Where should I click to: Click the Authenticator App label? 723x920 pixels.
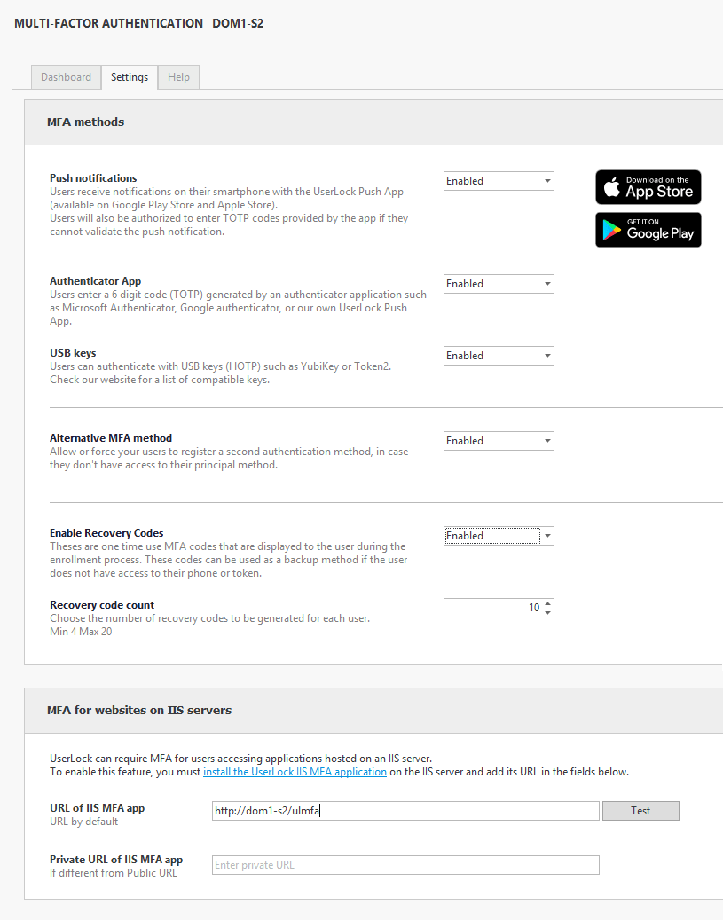(x=95, y=281)
